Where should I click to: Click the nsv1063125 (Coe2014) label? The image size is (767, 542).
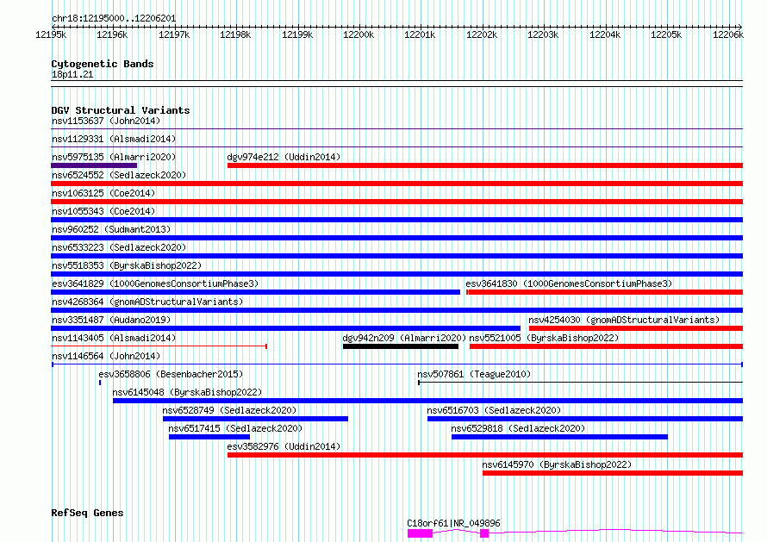pos(103,193)
